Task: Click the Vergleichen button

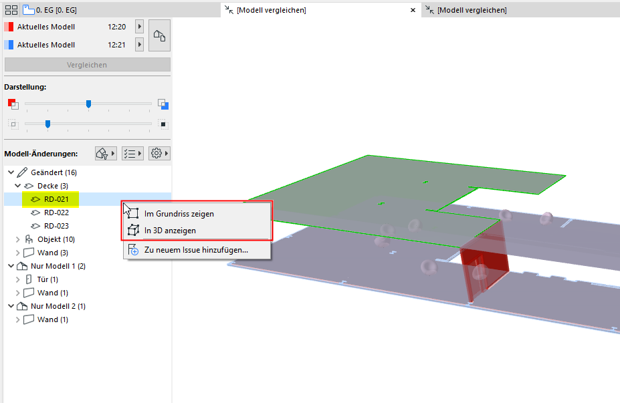Action: coord(88,65)
